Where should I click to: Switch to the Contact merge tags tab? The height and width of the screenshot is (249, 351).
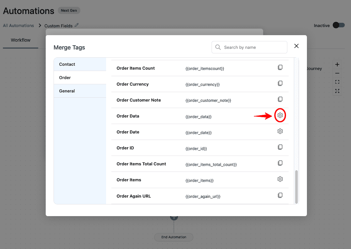(x=67, y=64)
